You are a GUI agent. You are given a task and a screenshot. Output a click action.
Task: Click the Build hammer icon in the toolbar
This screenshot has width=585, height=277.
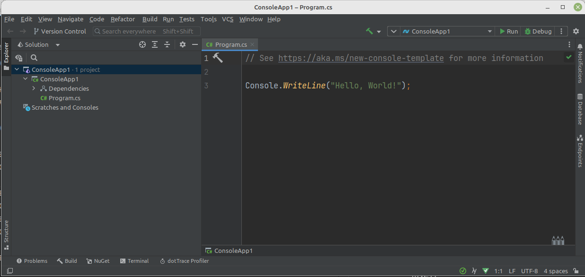pyautogui.click(x=370, y=31)
